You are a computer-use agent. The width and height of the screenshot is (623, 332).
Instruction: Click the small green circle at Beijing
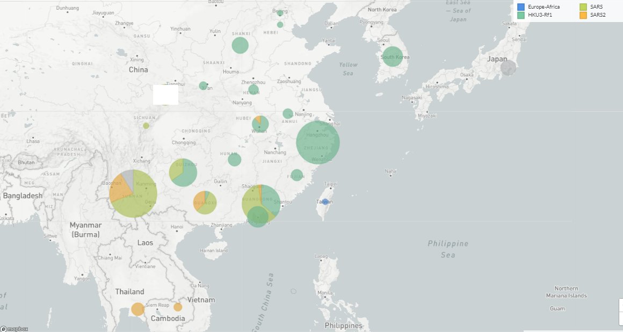click(280, 13)
